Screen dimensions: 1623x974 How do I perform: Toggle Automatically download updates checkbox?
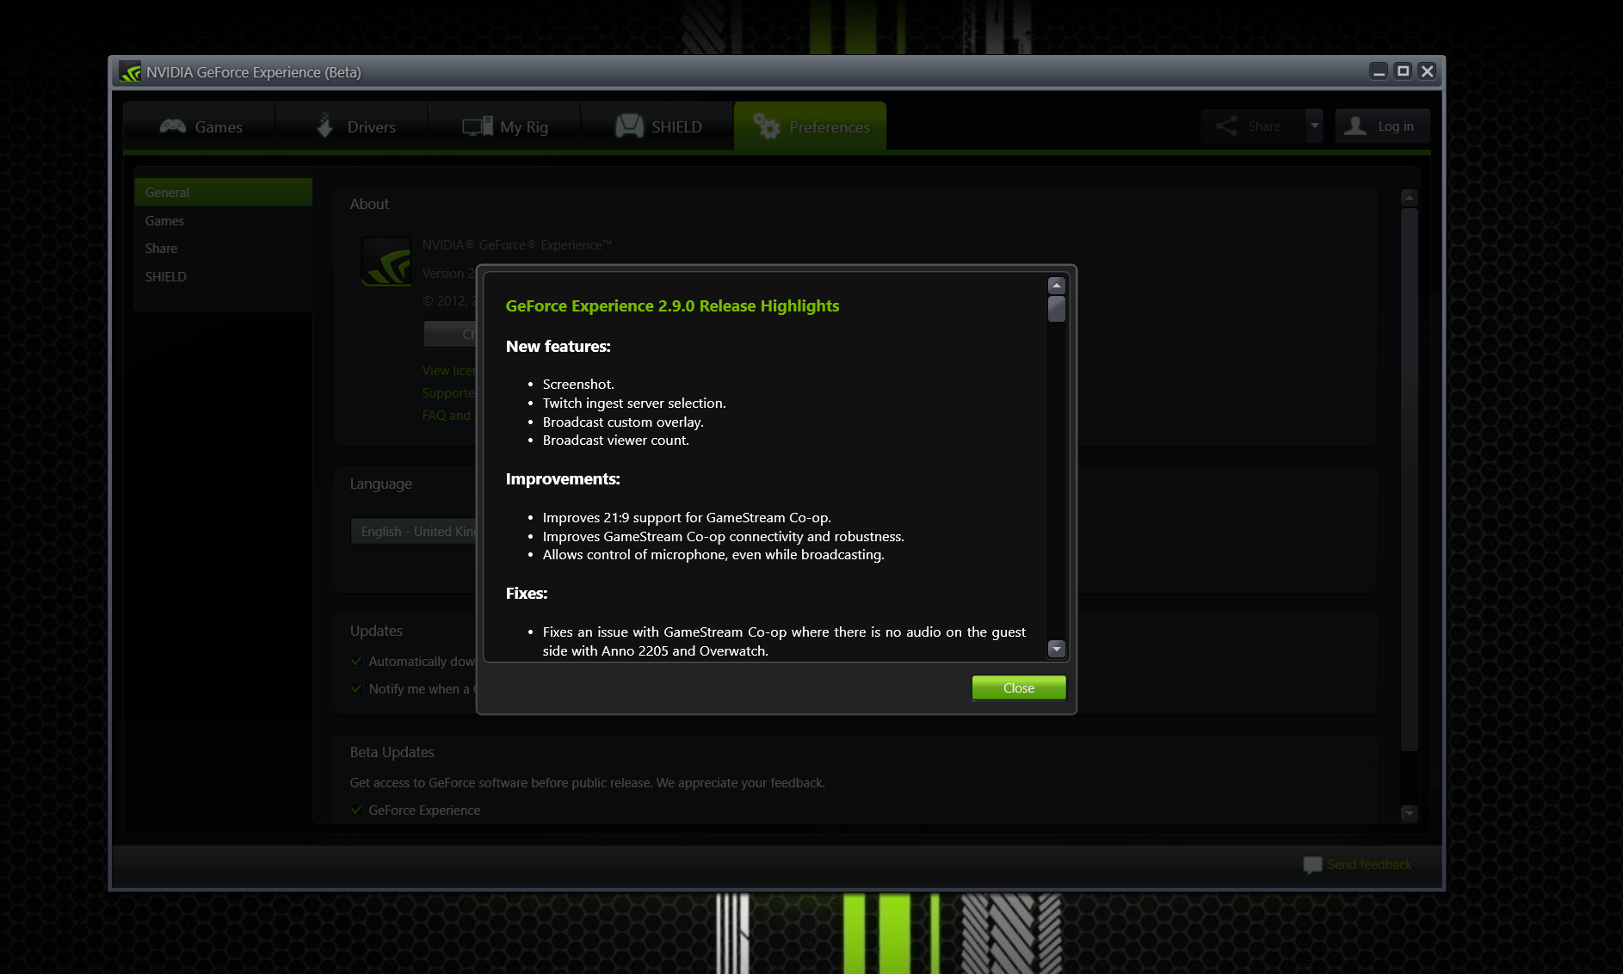tap(356, 661)
